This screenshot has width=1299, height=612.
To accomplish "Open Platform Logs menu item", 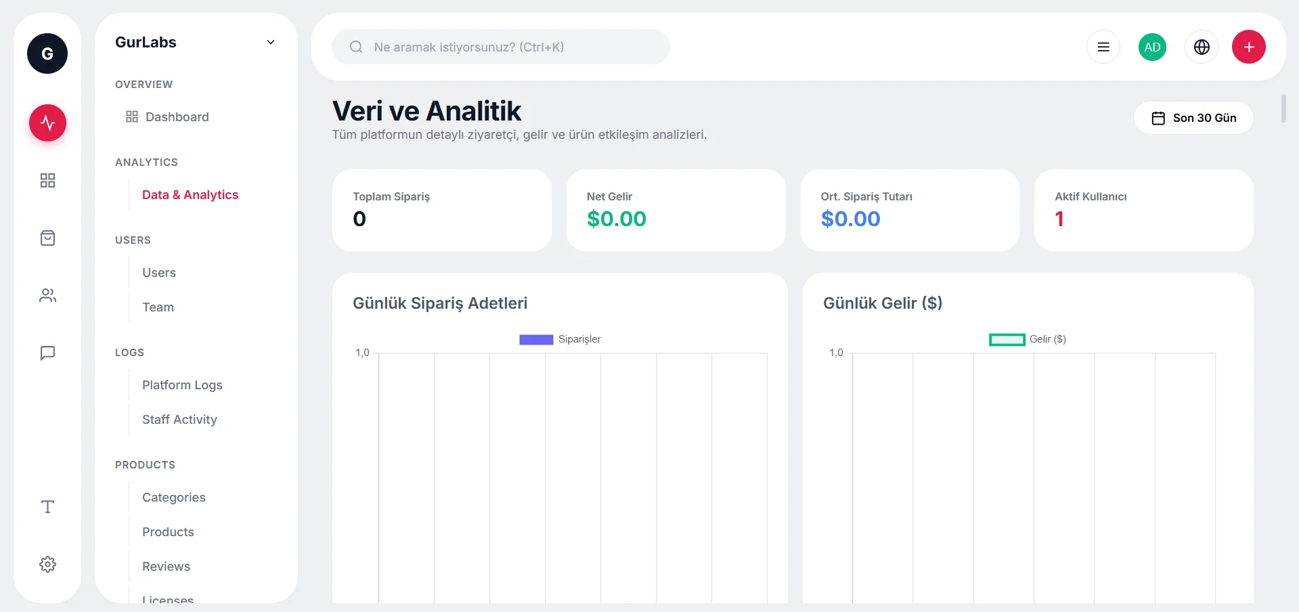I will pos(182,385).
